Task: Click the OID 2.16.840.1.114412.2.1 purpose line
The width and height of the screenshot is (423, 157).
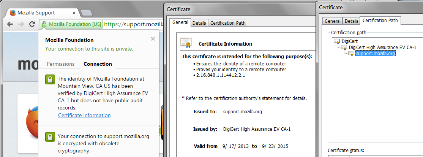Action: click(220, 75)
